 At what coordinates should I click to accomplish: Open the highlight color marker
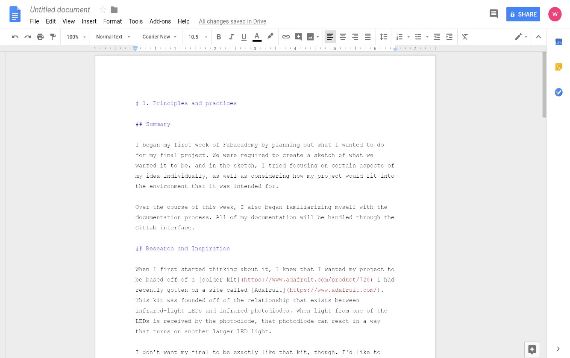click(270, 37)
